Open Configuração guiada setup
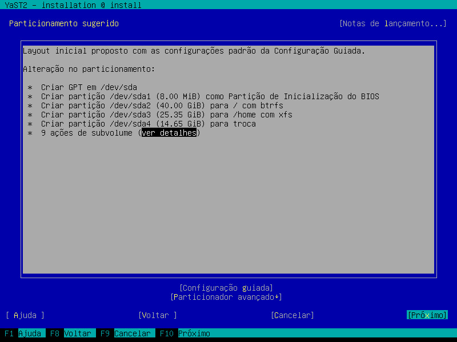Screen dimensions: 457x342 pyautogui.click(x=226, y=288)
